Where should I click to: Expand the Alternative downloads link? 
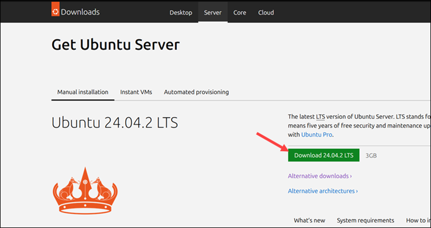pos(320,176)
